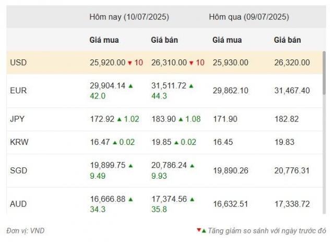Select the JPY row label
334x246 pixels.
coord(17,119)
